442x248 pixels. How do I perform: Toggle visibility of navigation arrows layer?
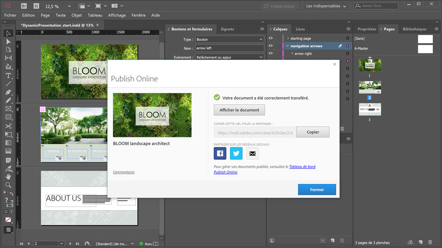271,46
